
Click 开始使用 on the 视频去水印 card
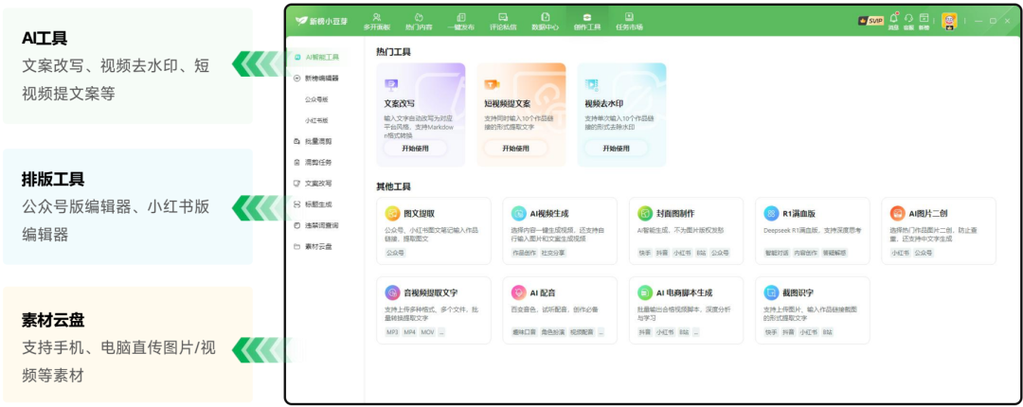616,148
